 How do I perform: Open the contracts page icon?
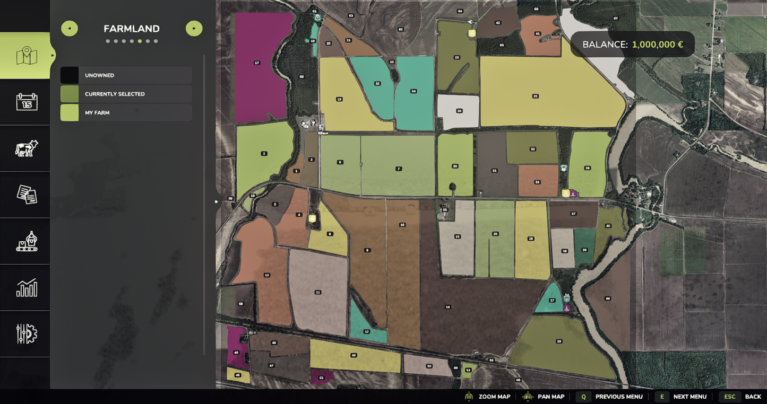(x=26, y=195)
